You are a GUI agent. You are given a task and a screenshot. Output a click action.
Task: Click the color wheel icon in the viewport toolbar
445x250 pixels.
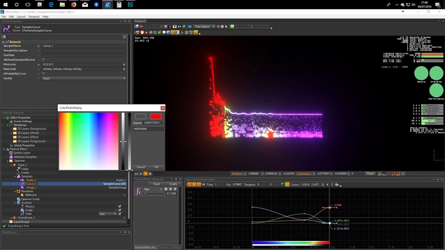pos(177,32)
